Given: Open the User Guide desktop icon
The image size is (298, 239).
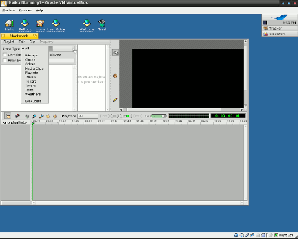Looking at the screenshot, I should (56, 25).
